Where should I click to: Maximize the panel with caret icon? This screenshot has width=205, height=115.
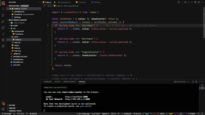[200, 82]
